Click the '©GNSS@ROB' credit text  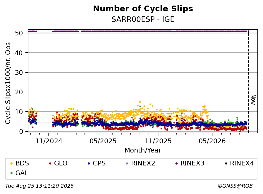(x=235, y=186)
